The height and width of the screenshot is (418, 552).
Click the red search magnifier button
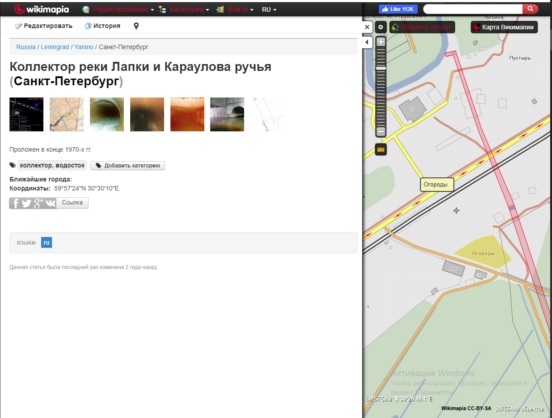click(530, 9)
